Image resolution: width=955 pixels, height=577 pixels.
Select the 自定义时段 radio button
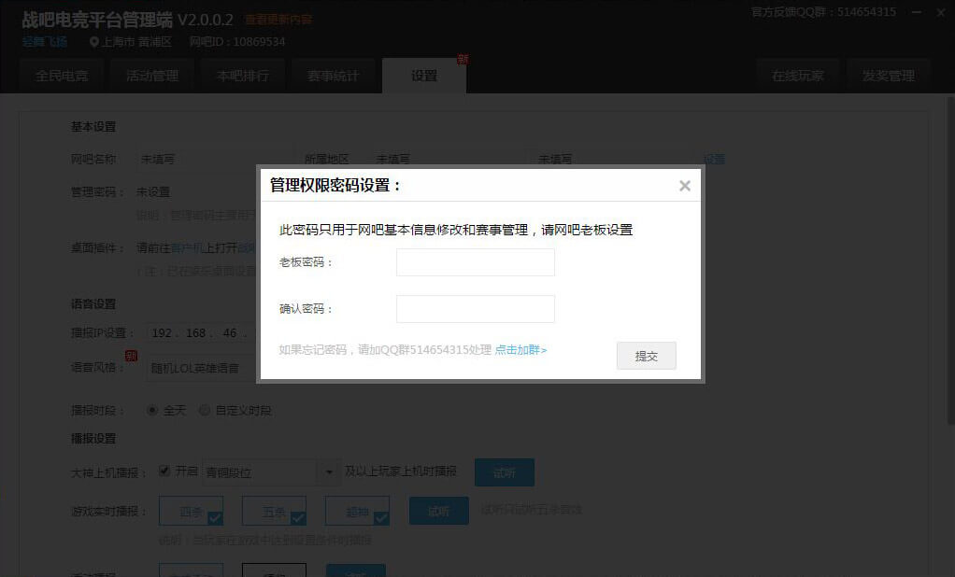click(x=205, y=410)
